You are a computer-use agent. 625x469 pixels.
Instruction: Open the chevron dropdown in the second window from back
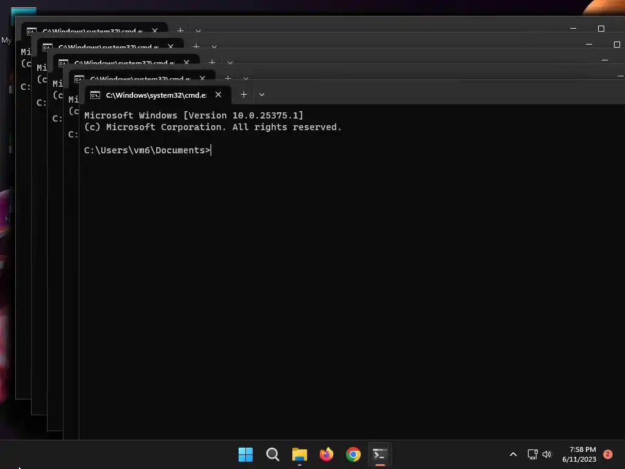click(214, 46)
